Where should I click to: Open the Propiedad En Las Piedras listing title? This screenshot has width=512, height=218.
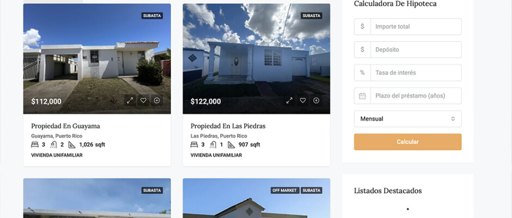(228, 126)
